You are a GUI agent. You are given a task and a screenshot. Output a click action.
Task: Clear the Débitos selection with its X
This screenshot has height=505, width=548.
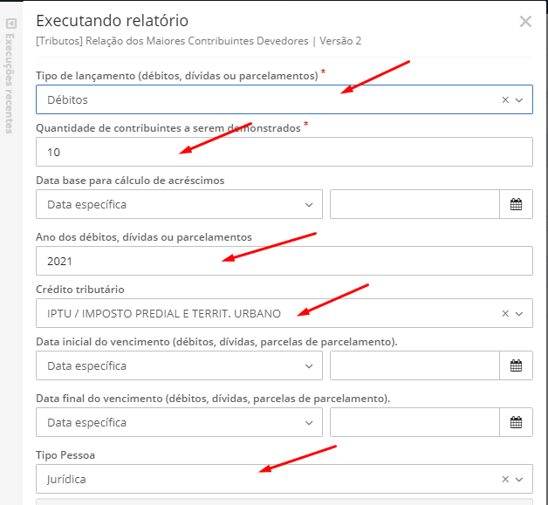[505, 100]
